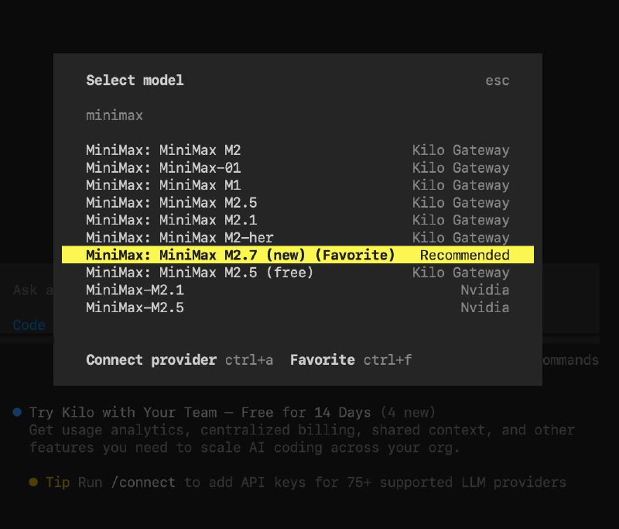This screenshot has width=619, height=529.
Task: Click the Code mode label behind dialog
Action: point(29,325)
